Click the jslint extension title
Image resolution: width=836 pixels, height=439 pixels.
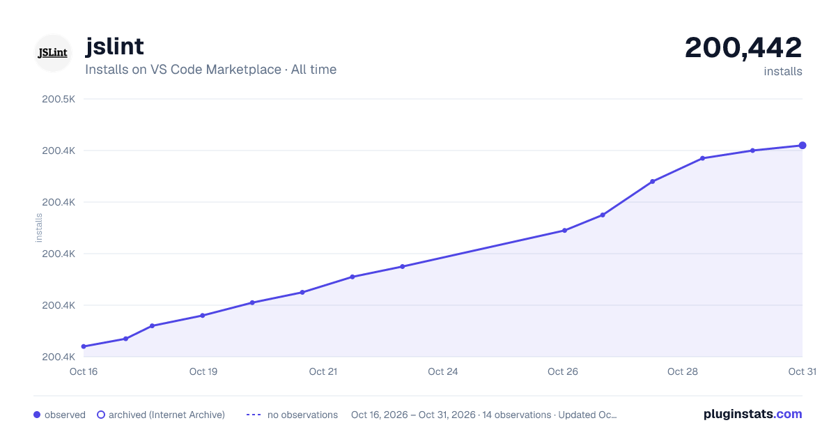(x=114, y=46)
